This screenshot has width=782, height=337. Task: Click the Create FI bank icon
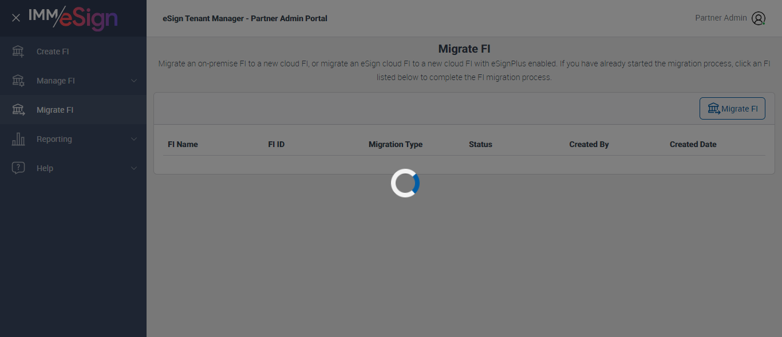(x=18, y=51)
